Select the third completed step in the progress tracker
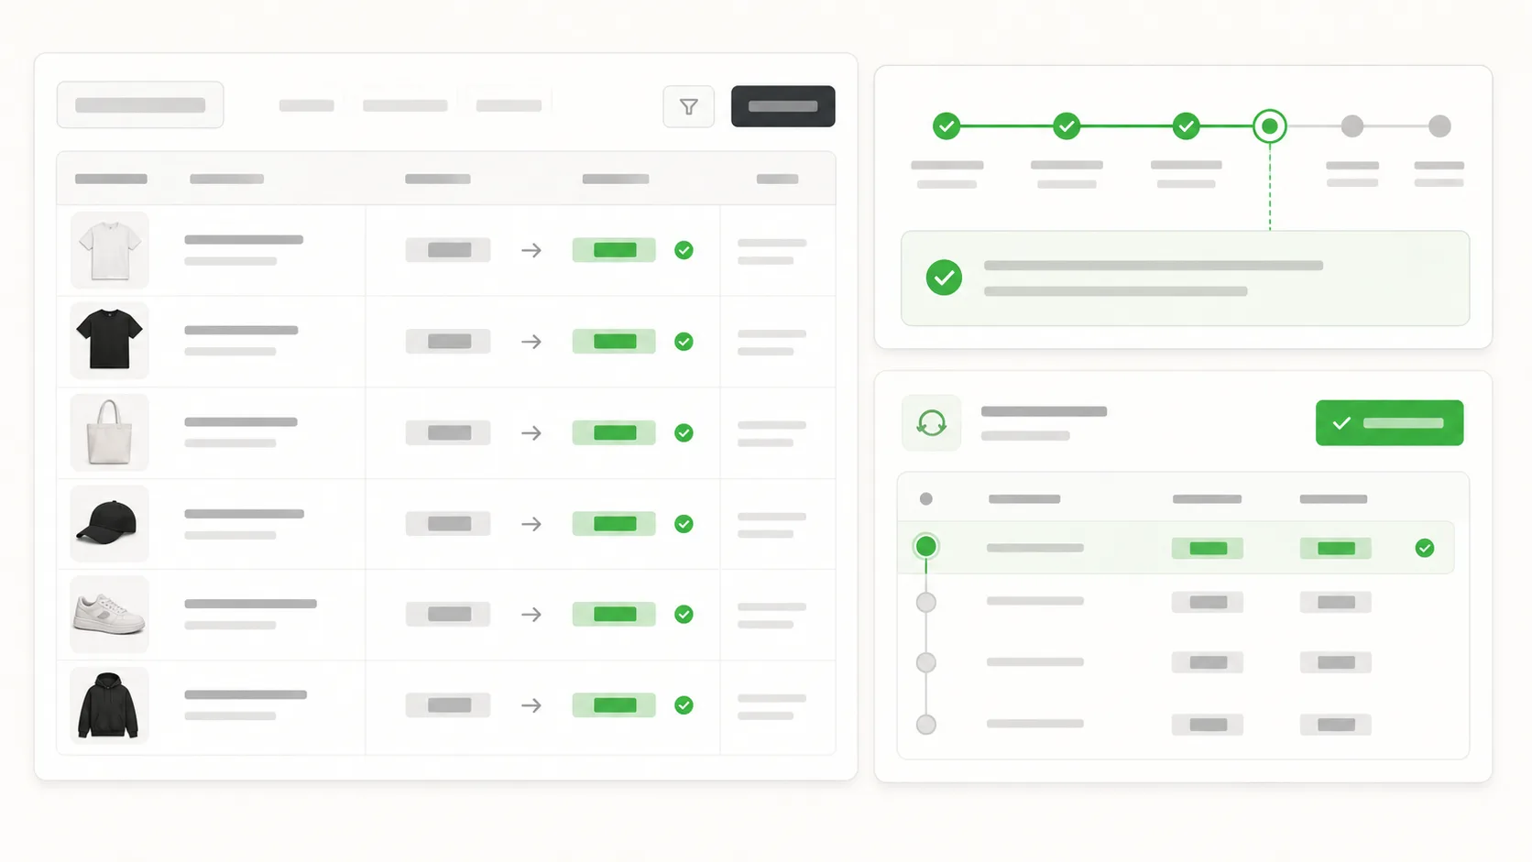 [x=1187, y=125]
